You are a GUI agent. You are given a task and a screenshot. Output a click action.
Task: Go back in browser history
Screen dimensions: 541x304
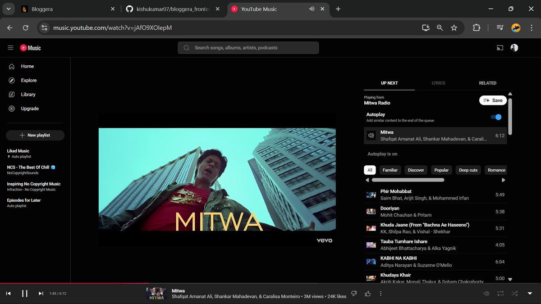tap(10, 28)
